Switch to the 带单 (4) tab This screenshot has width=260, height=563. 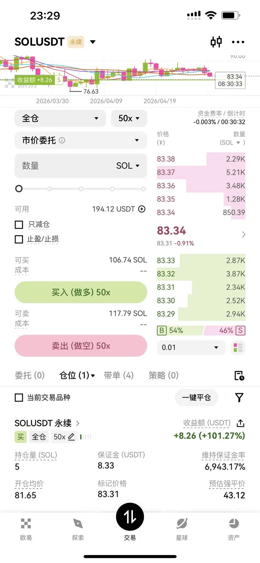coord(119,375)
